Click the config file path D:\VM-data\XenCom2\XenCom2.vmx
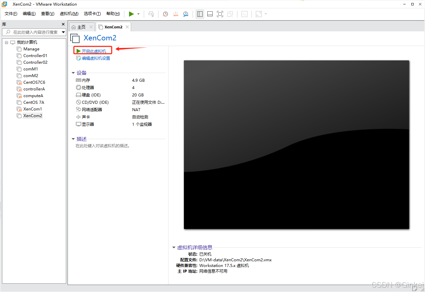Viewport: 425px width, 292px height. [x=235, y=260]
